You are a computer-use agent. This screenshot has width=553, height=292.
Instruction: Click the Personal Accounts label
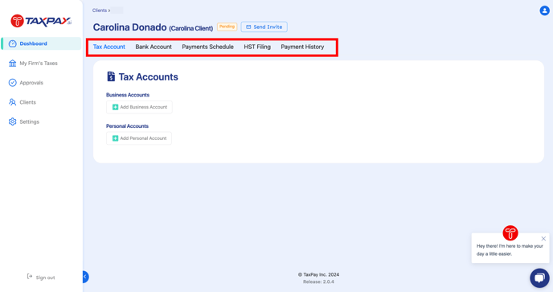point(127,126)
